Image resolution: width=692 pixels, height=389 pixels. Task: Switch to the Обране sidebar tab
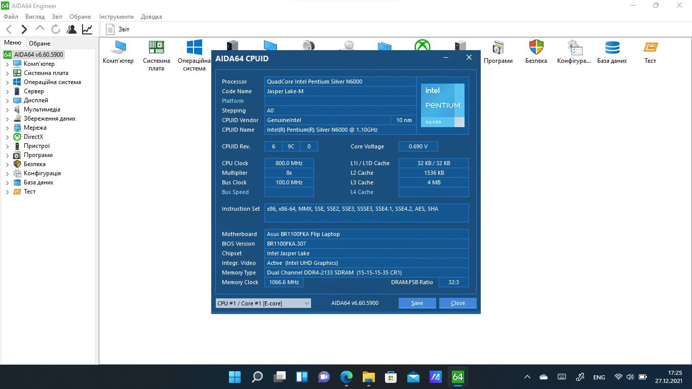[x=40, y=44]
